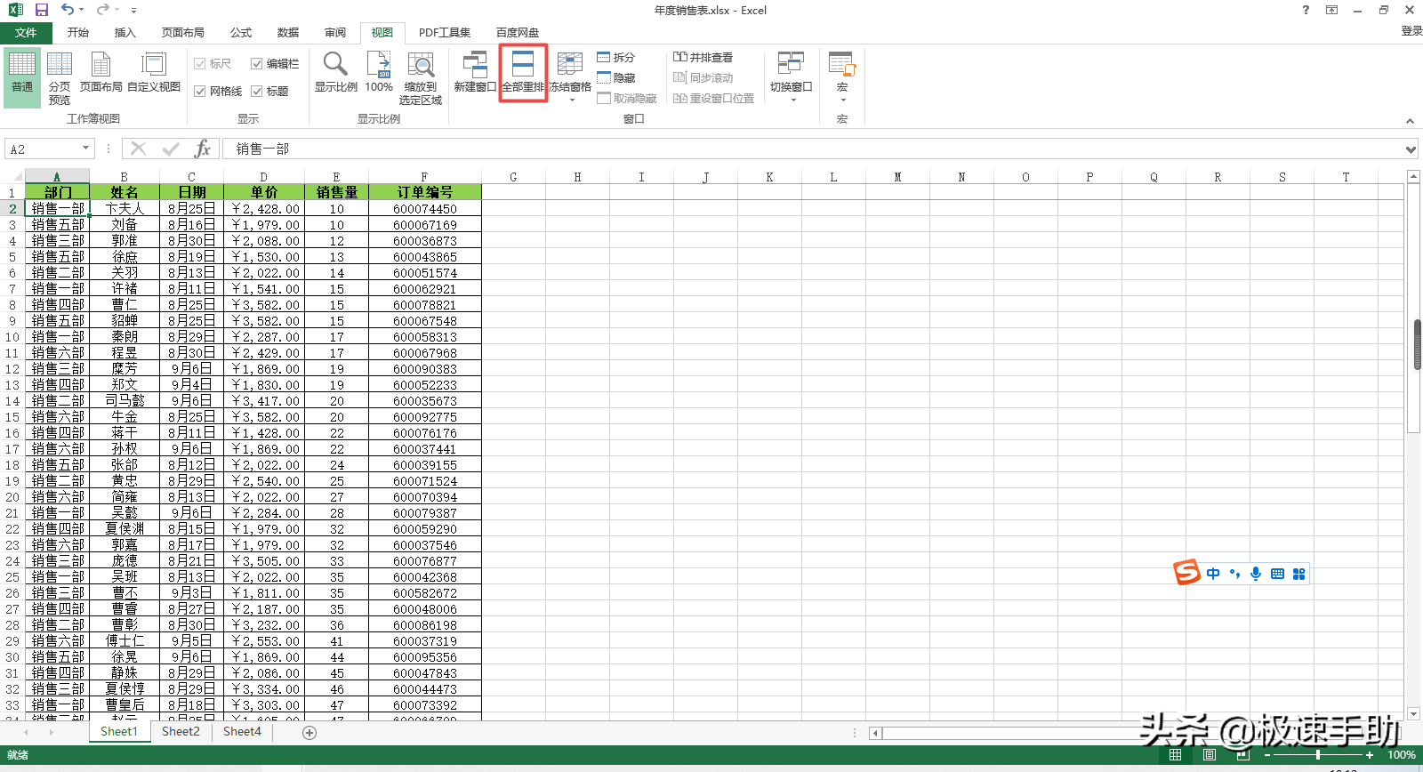Hide the window with 隐藏

click(x=616, y=77)
